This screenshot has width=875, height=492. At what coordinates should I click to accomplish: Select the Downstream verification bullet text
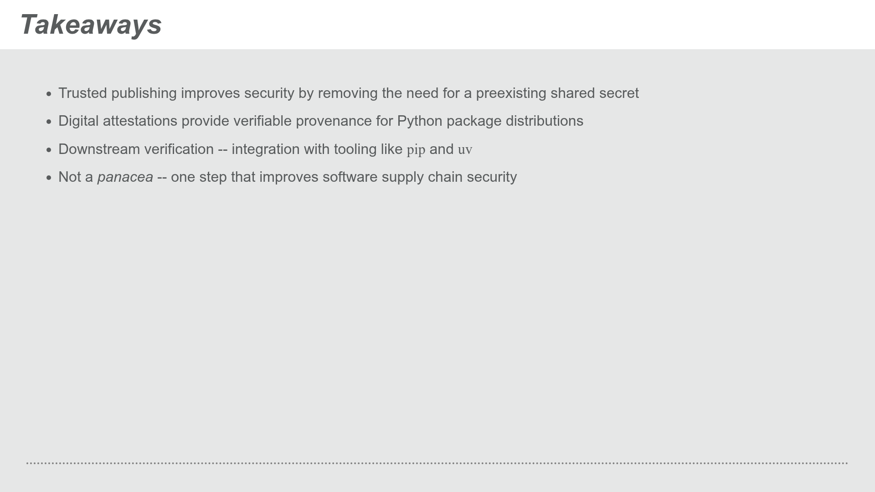[x=265, y=149]
